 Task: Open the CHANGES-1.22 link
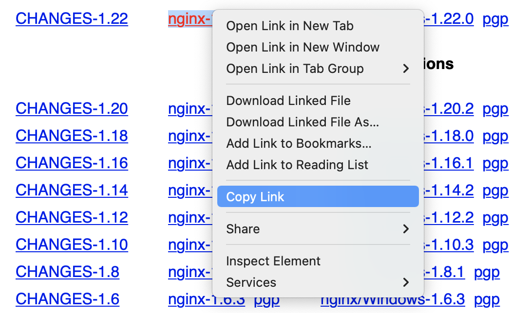tap(72, 19)
